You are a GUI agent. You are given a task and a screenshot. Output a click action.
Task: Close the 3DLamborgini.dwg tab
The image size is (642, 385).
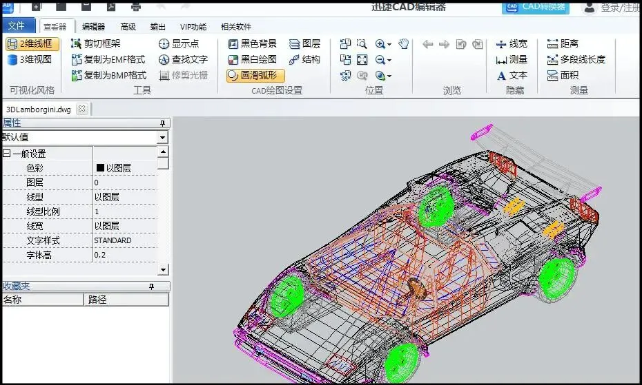[82, 109]
